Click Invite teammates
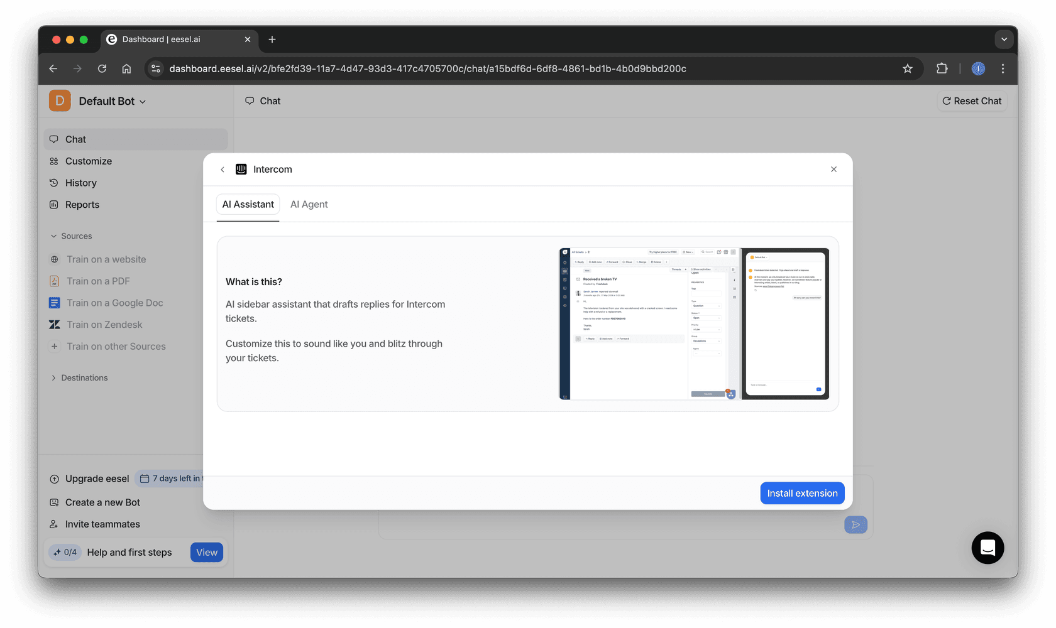Viewport: 1056px width, 628px height. coord(102,524)
